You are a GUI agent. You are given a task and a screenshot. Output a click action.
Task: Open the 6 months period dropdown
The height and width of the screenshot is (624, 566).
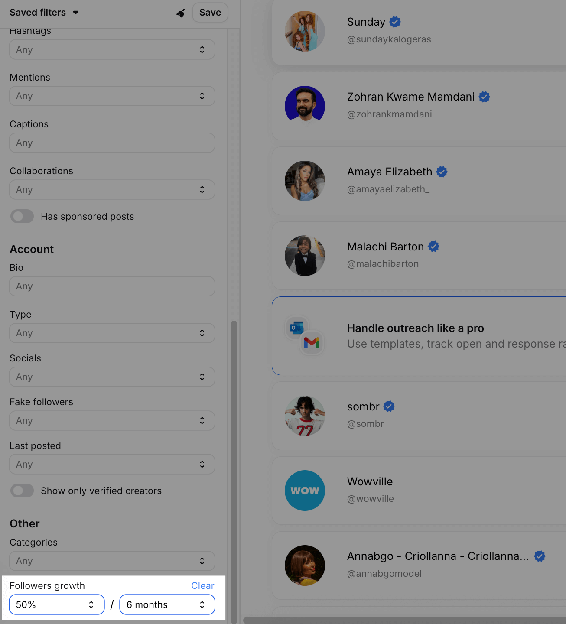click(167, 604)
